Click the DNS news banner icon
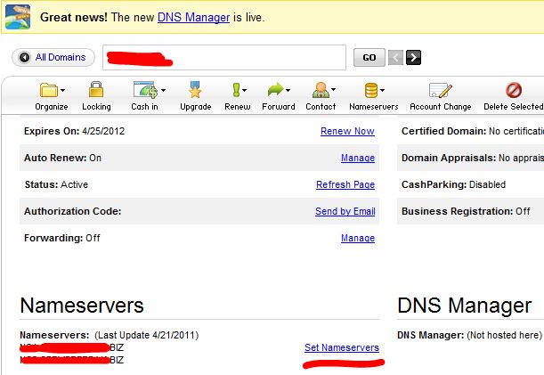544x375 pixels. pos(18,17)
